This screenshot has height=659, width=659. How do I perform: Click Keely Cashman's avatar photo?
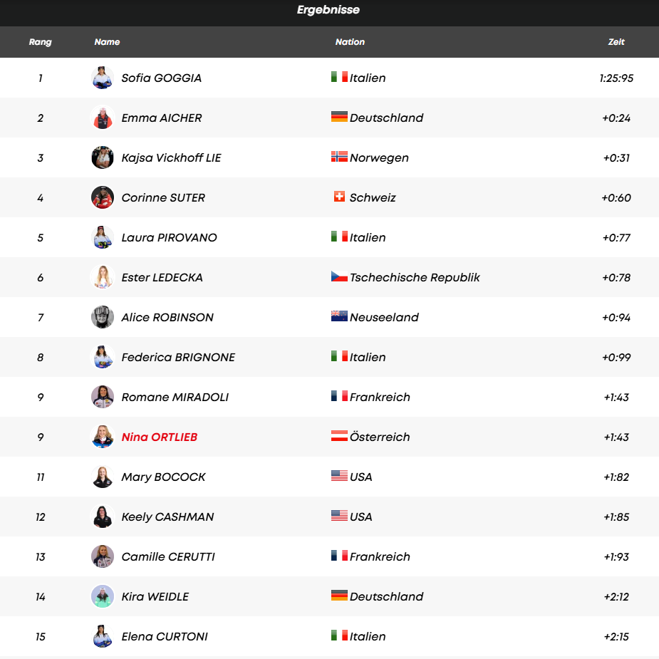click(103, 517)
